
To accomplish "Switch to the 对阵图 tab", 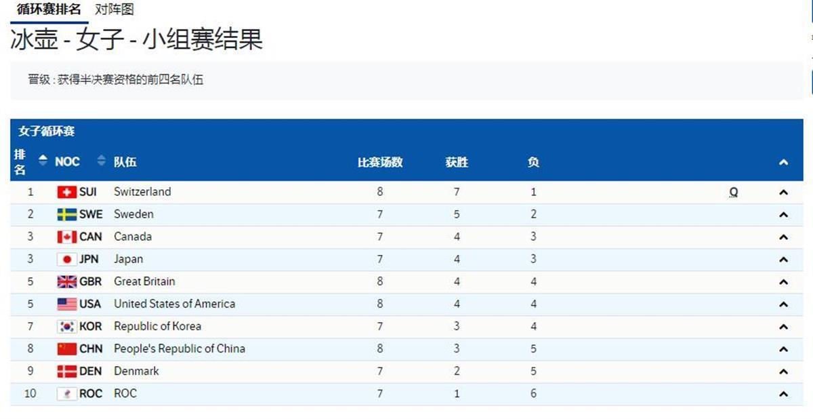I will [114, 9].
